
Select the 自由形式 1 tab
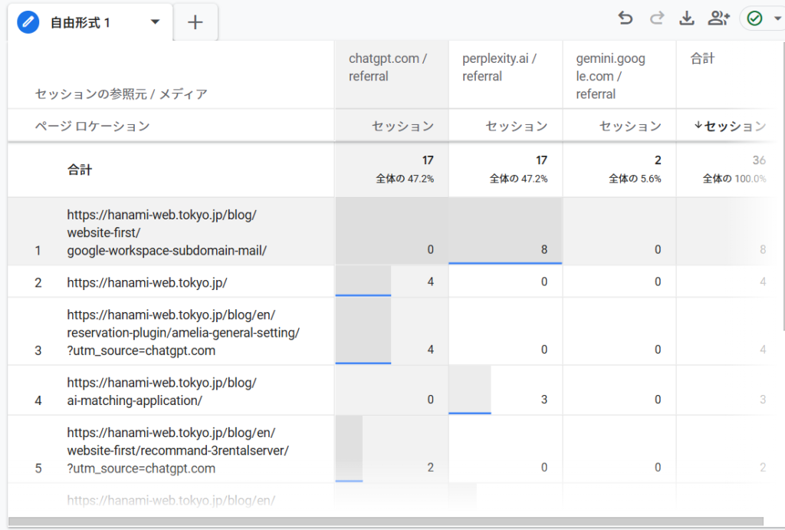pos(80,23)
